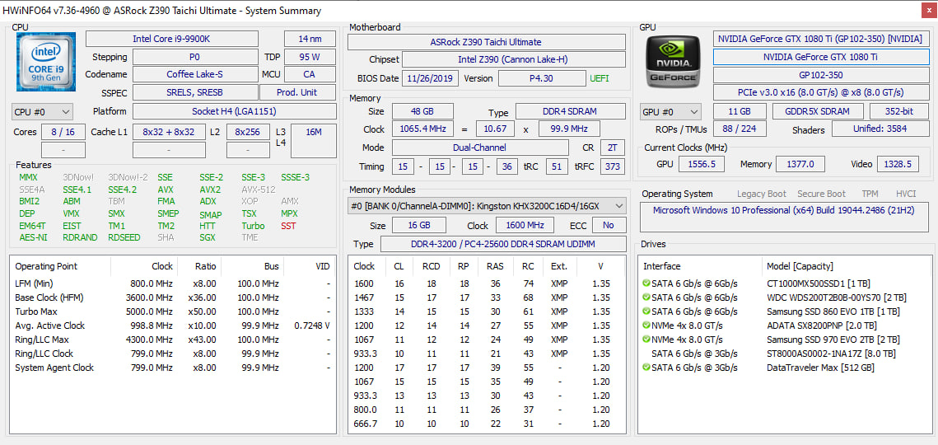Click the 0.7248 V VID value

click(312, 326)
